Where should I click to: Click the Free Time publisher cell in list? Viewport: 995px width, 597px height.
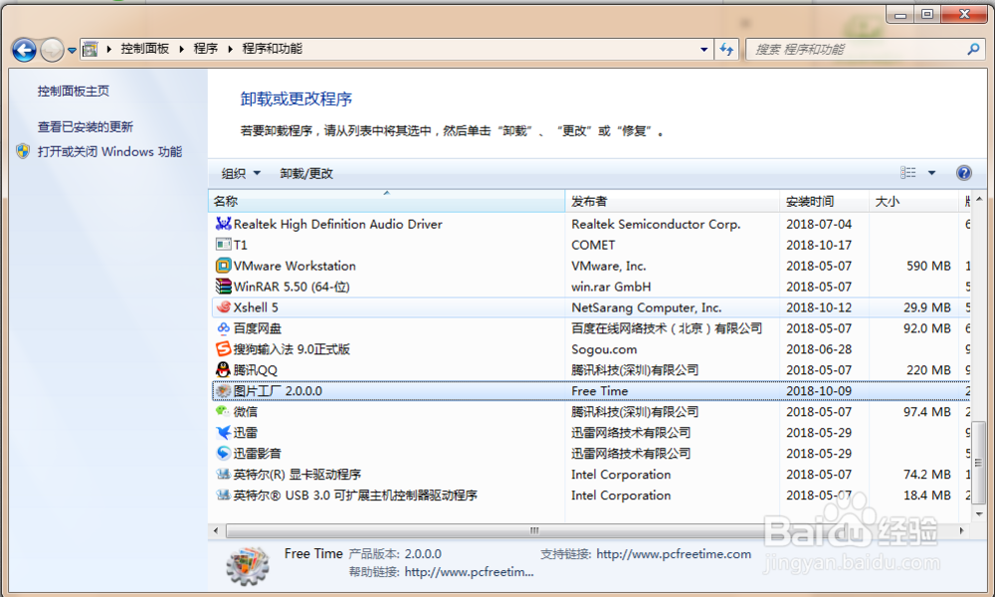click(599, 391)
